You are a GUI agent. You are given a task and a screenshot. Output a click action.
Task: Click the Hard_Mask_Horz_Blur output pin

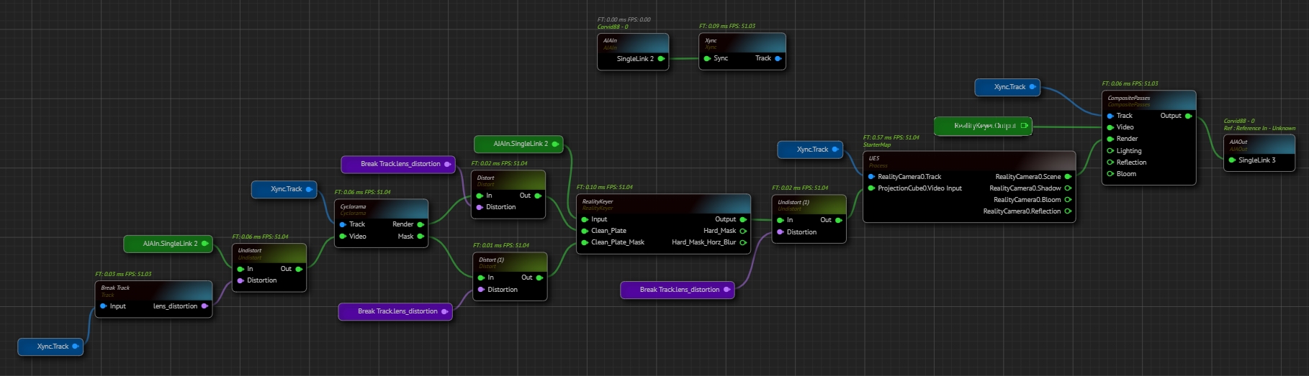pos(743,242)
